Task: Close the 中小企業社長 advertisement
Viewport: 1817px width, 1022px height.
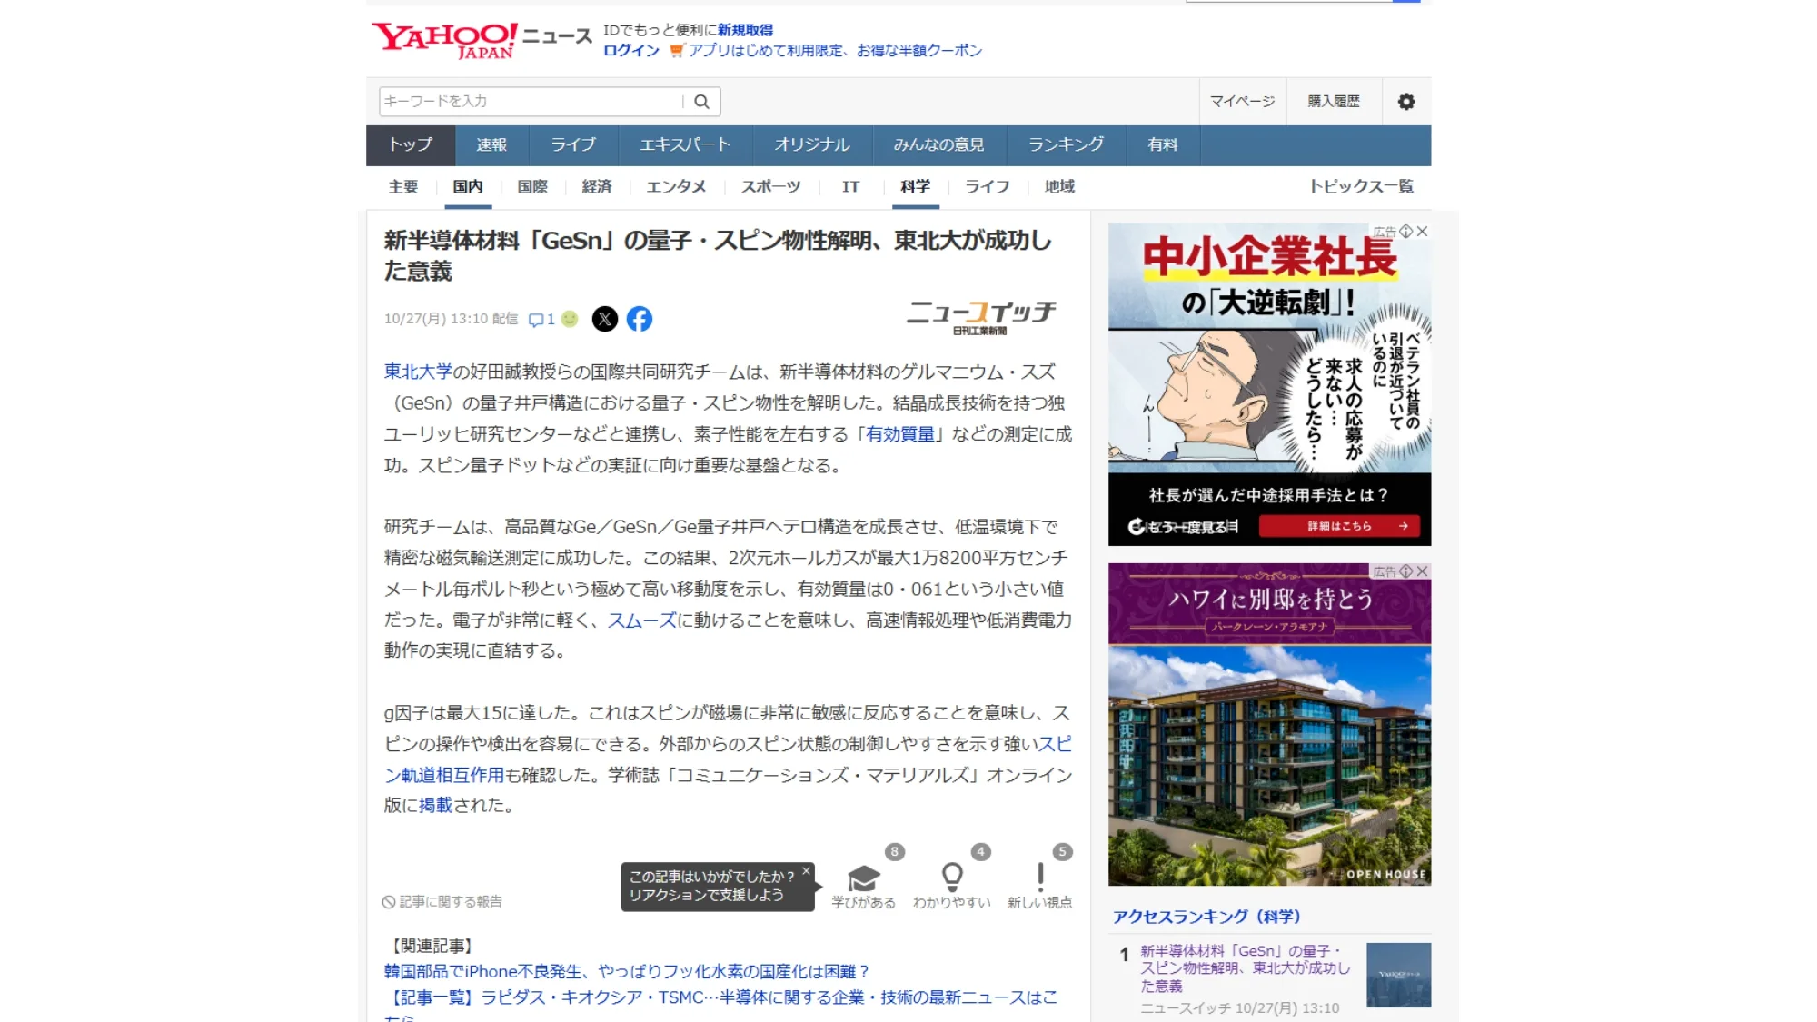Action: pyautogui.click(x=1423, y=232)
